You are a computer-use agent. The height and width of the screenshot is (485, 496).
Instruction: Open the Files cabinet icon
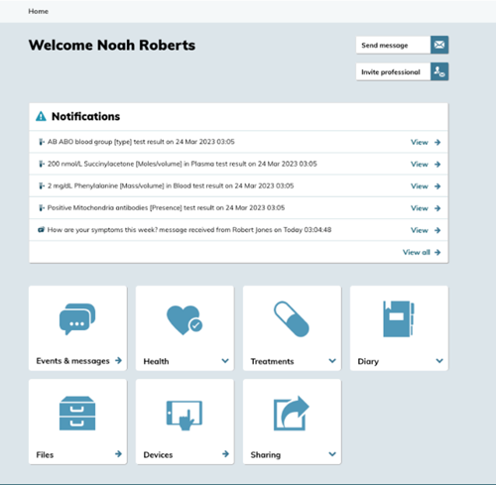coord(77,414)
